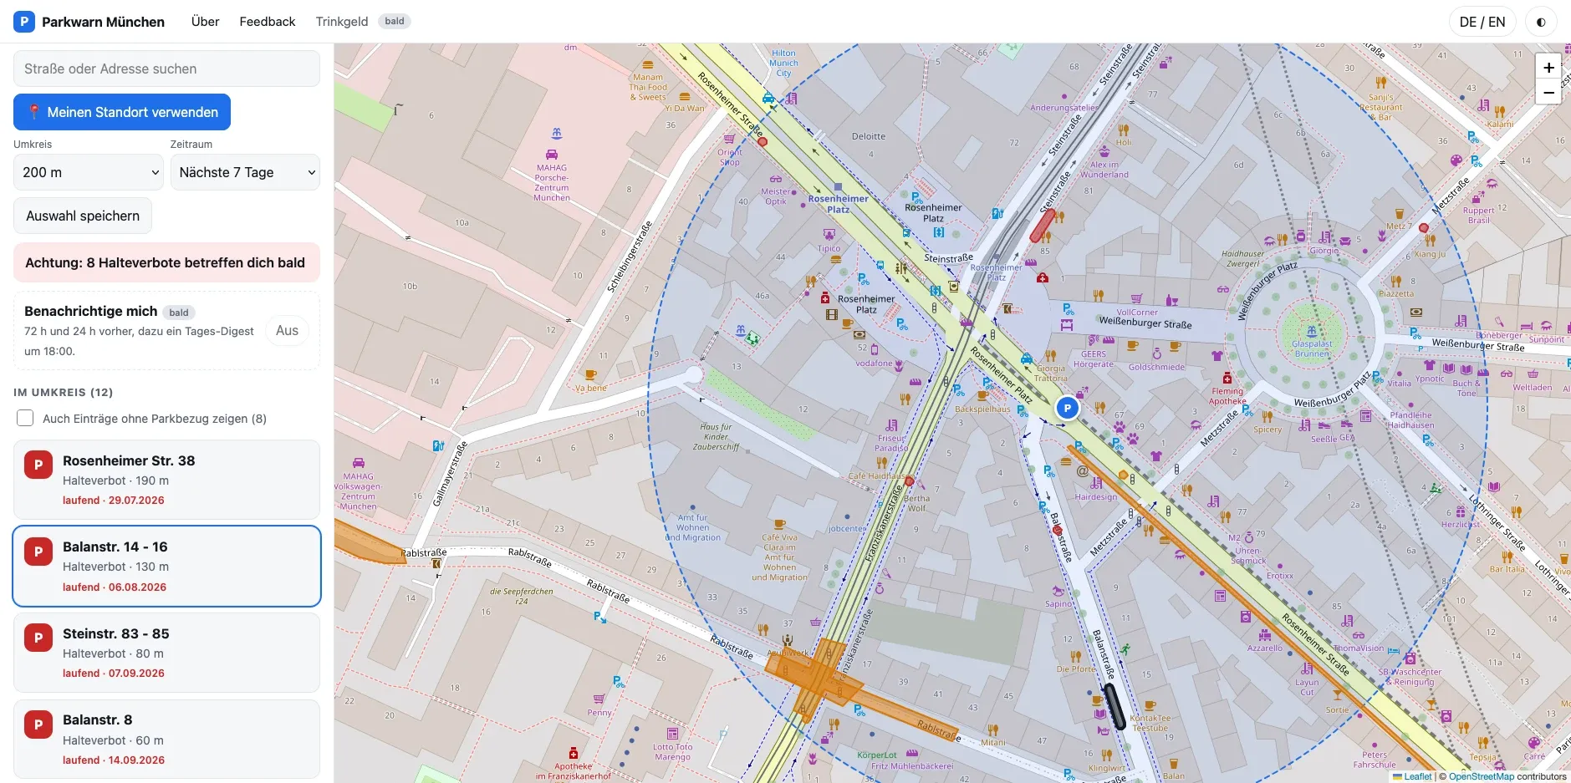Viewport: 1571px width, 783px height.
Task: Open the Über page
Action: [205, 22]
